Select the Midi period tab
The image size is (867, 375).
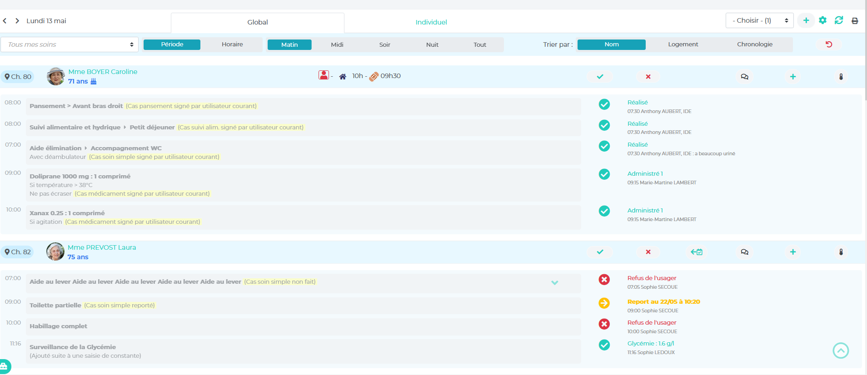pos(337,44)
